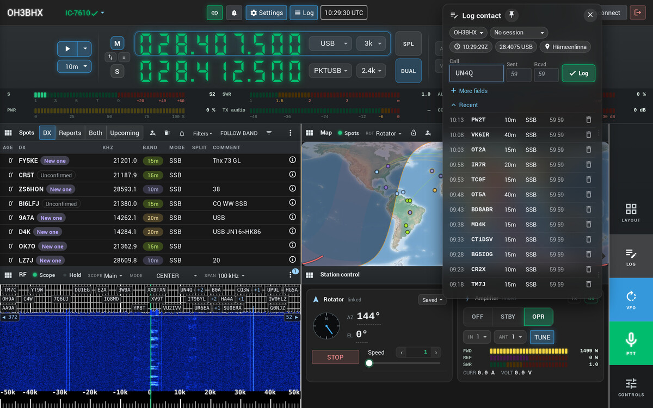Toggle the scope Hold option

coord(72,275)
